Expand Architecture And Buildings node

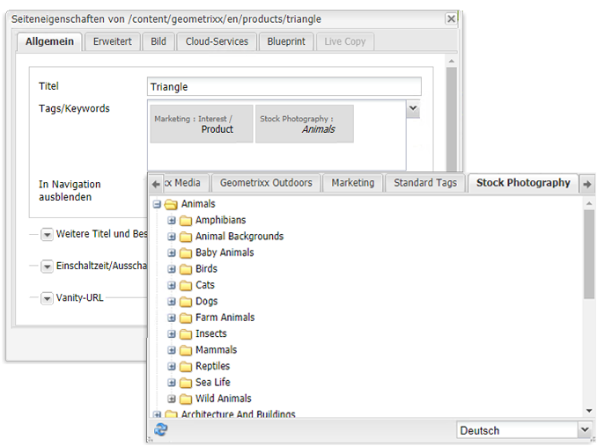[x=157, y=414]
